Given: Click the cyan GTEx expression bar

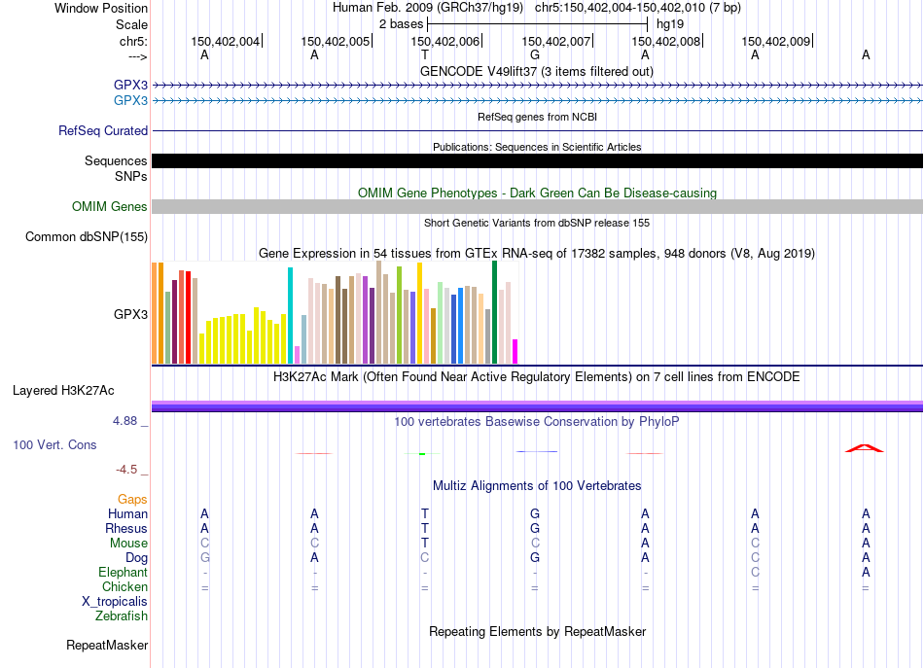Looking at the screenshot, I should pos(290,315).
